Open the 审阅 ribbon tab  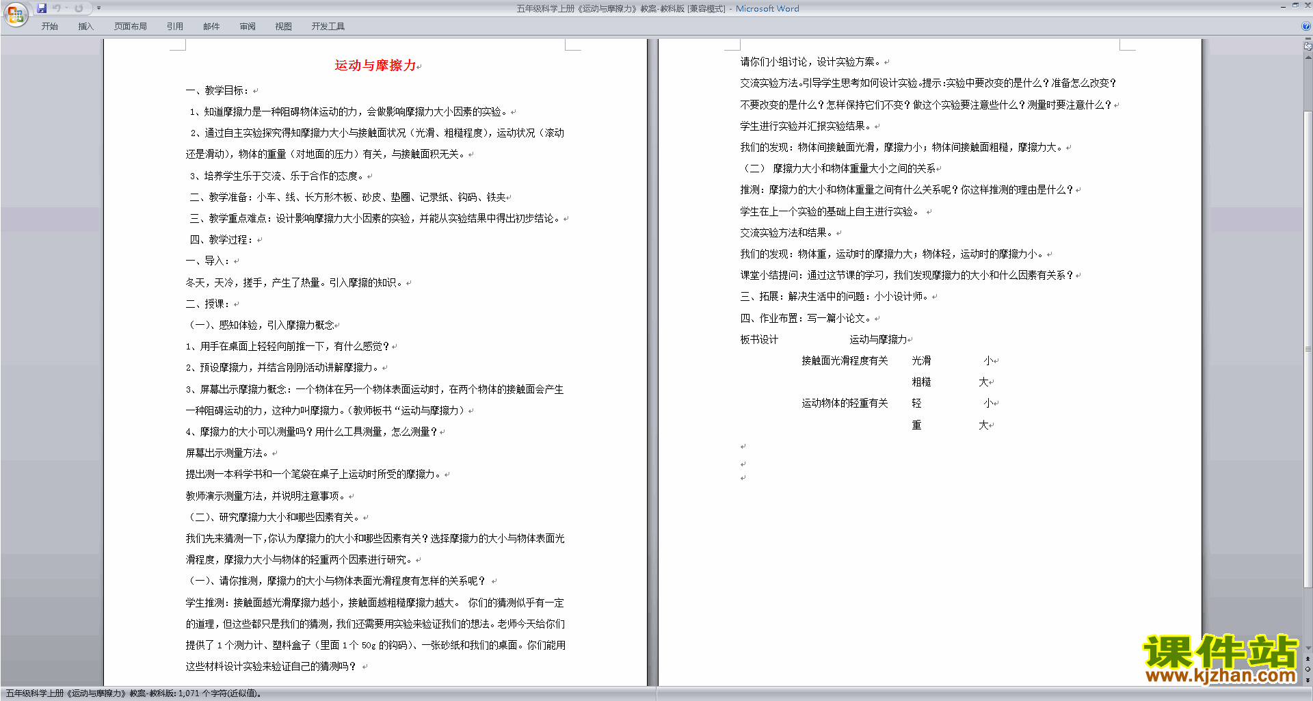tap(248, 26)
